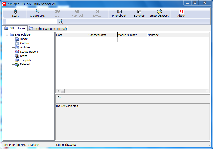Open the Template folder
The height and width of the screenshot is (149, 213).
(x=26, y=60)
